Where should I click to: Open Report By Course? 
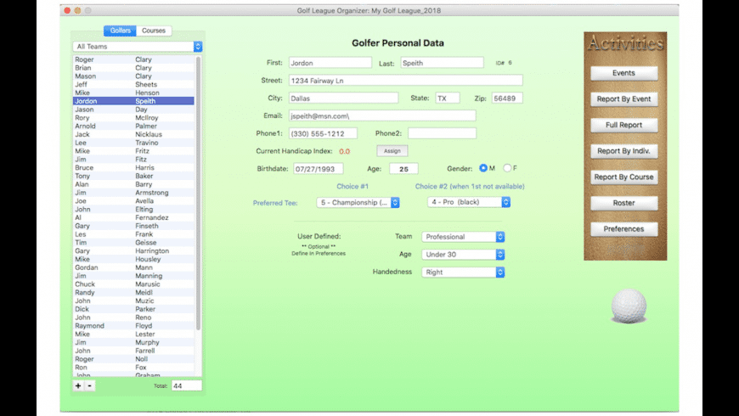pyautogui.click(x=624, y=177)
